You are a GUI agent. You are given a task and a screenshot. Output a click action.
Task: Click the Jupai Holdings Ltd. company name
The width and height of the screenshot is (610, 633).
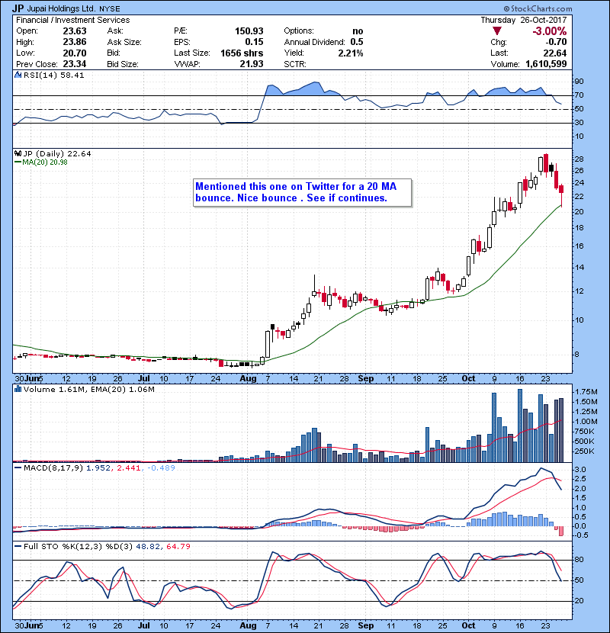pos(61,8)
